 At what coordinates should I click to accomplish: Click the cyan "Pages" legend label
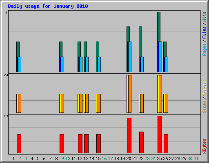204,50
